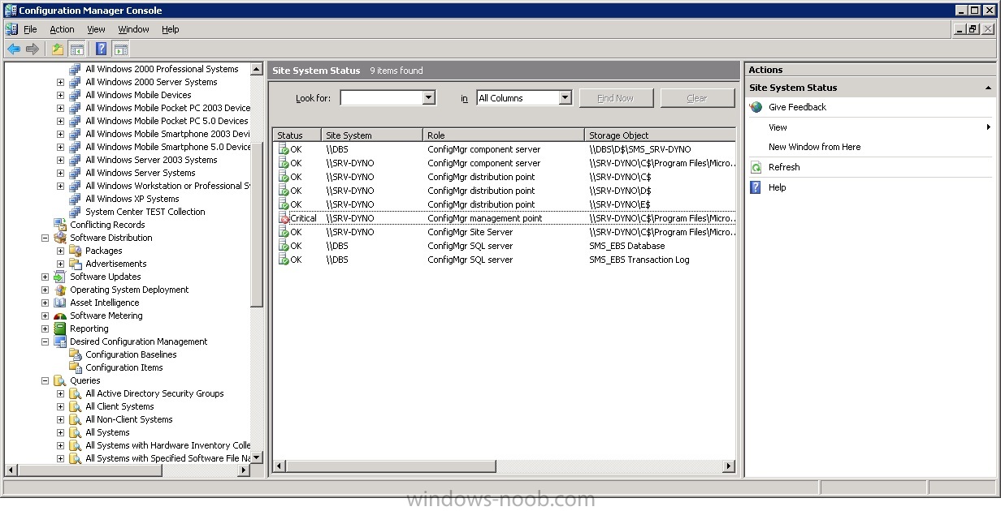Viewport: 1001px width, 511px height.
Task: Click in the Look for text field
Action: tap(381, 98)
